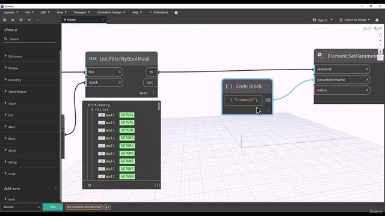Open Export as Image dropdown
Screen dimensions: 385x216
[x=369, y=20]
